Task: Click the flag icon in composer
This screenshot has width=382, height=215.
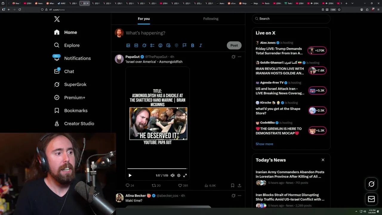Action: (x=184, y=45)
